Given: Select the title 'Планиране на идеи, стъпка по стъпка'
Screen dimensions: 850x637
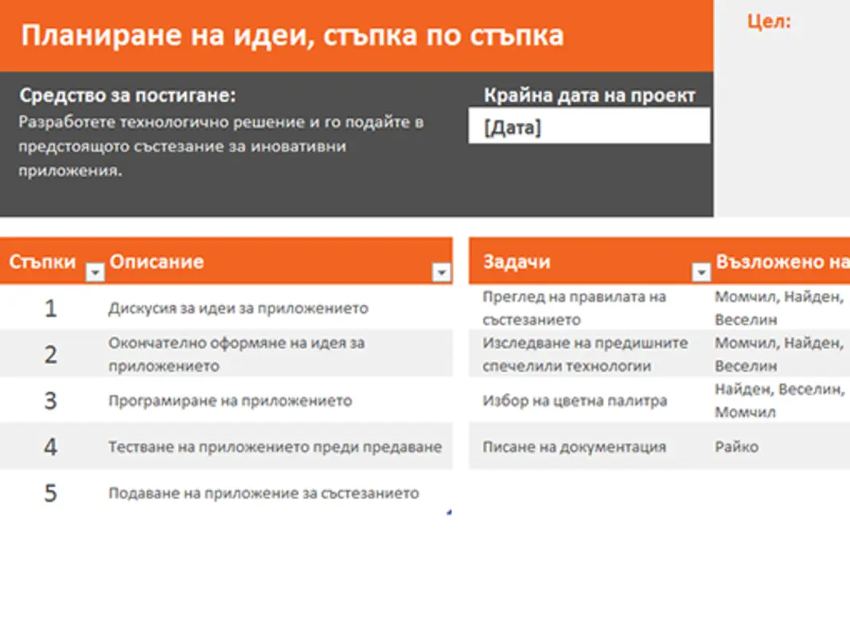Looking at the screenshot, I should (292, 36).
